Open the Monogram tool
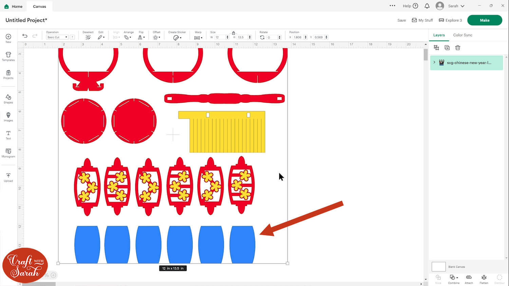Screen dimensions: 509x286 (8, 153)
